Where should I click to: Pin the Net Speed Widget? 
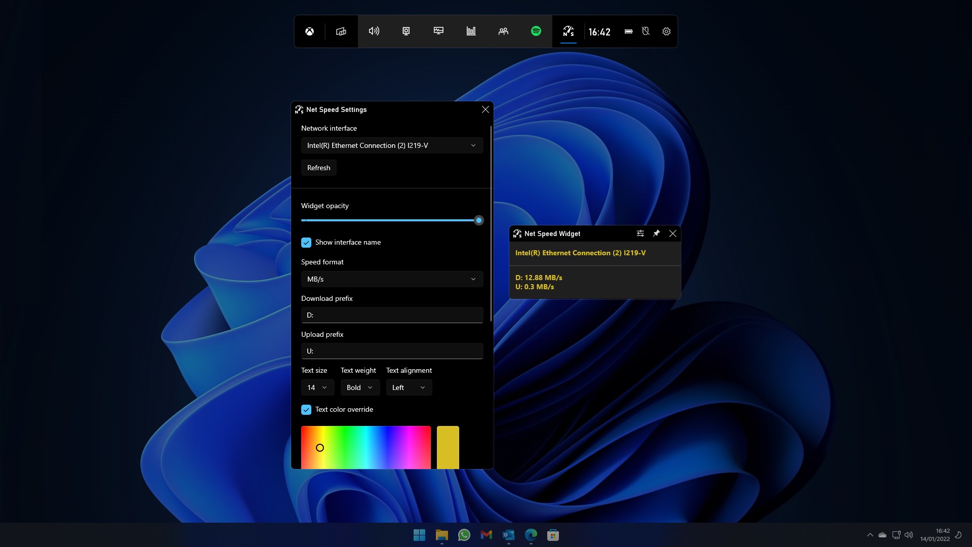point(656,233)
